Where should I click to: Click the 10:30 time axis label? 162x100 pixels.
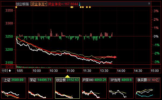54,71
